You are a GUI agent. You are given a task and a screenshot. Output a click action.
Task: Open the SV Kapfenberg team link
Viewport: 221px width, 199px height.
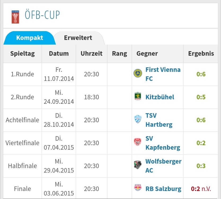click(162, 143)
